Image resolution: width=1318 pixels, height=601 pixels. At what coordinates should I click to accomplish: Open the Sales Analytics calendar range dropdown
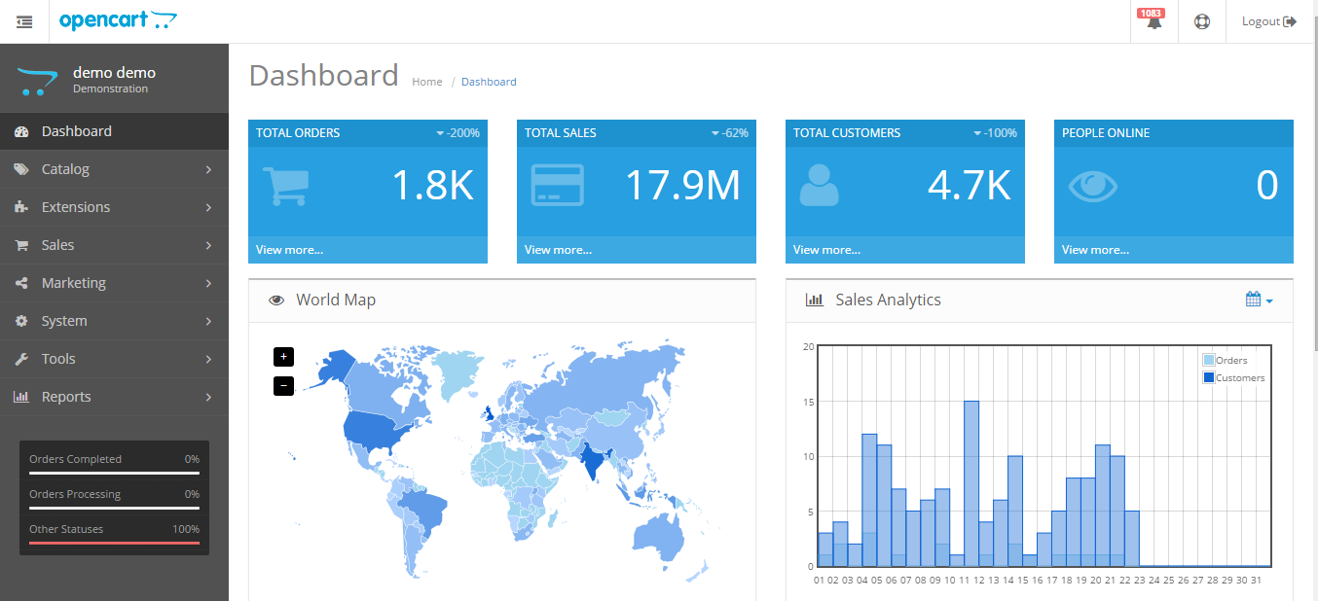[1259, 300]
